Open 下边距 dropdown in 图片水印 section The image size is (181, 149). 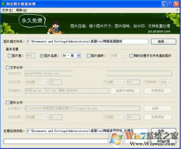click(114, 117)
